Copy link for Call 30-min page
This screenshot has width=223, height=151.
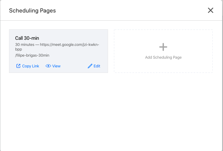[x=28, y=66]
